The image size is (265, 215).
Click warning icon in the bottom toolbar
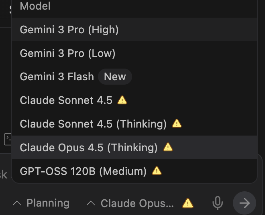click(188, 203)
